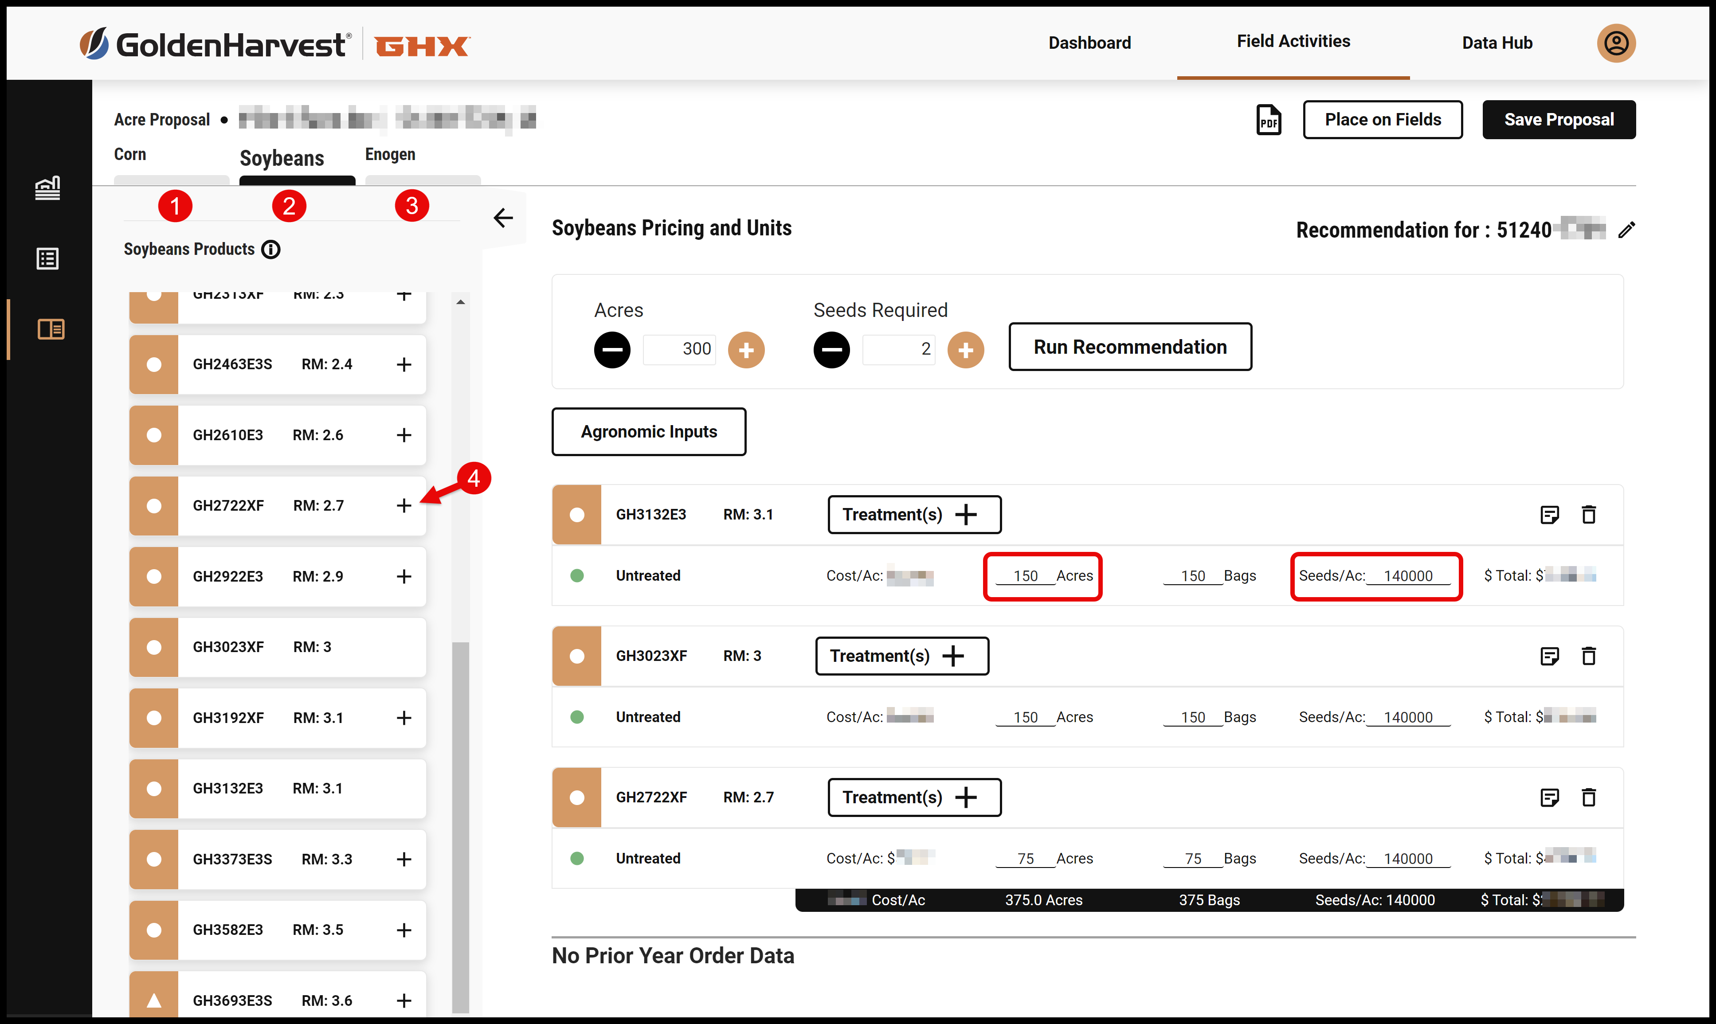Click the "Acre Proposal" breadcrumb label
This screenshot has width=1716, height=1024.
(x=162, y=120)
